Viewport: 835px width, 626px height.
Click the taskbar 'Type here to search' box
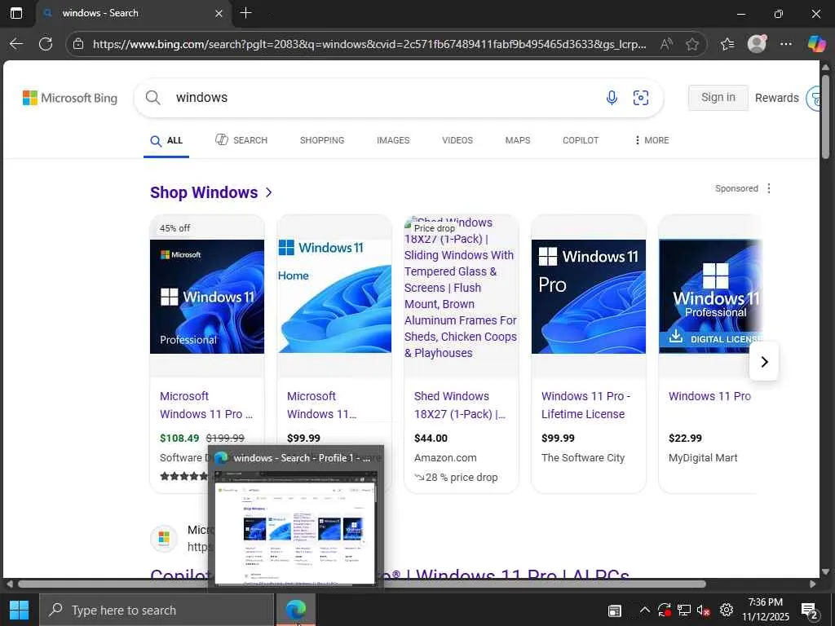pos(157,610)
